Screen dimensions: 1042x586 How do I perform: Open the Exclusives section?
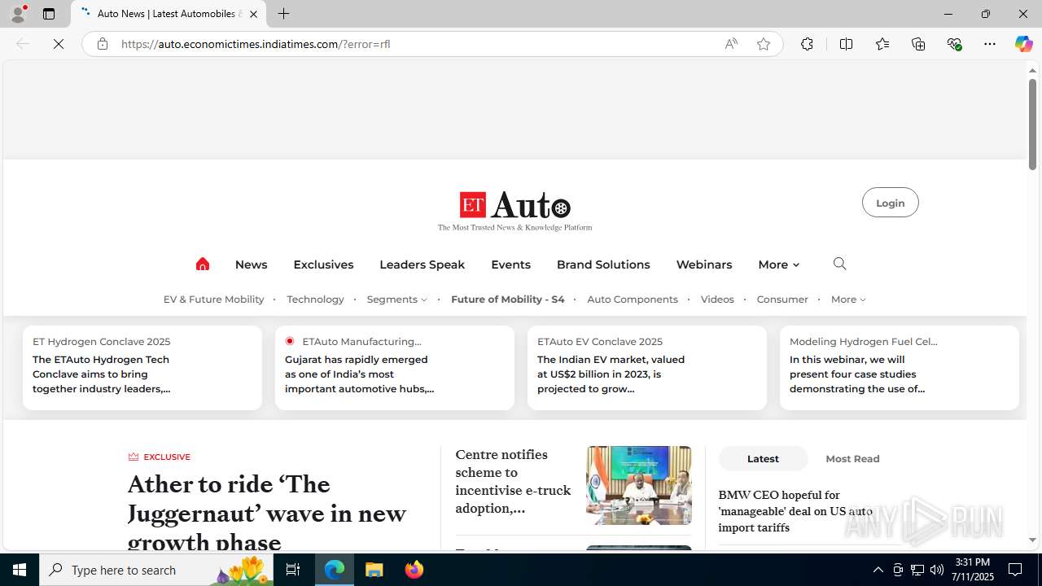(323, 265)
